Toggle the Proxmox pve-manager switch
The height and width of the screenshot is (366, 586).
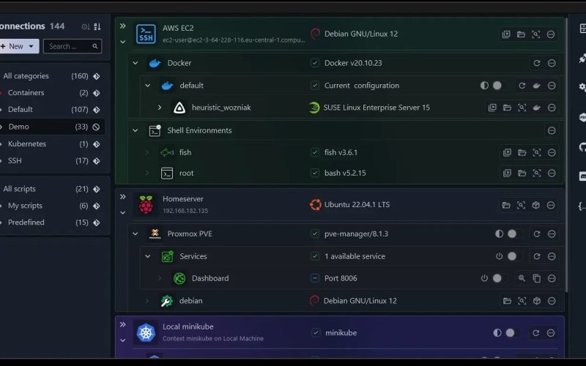(x=511, y=234)
